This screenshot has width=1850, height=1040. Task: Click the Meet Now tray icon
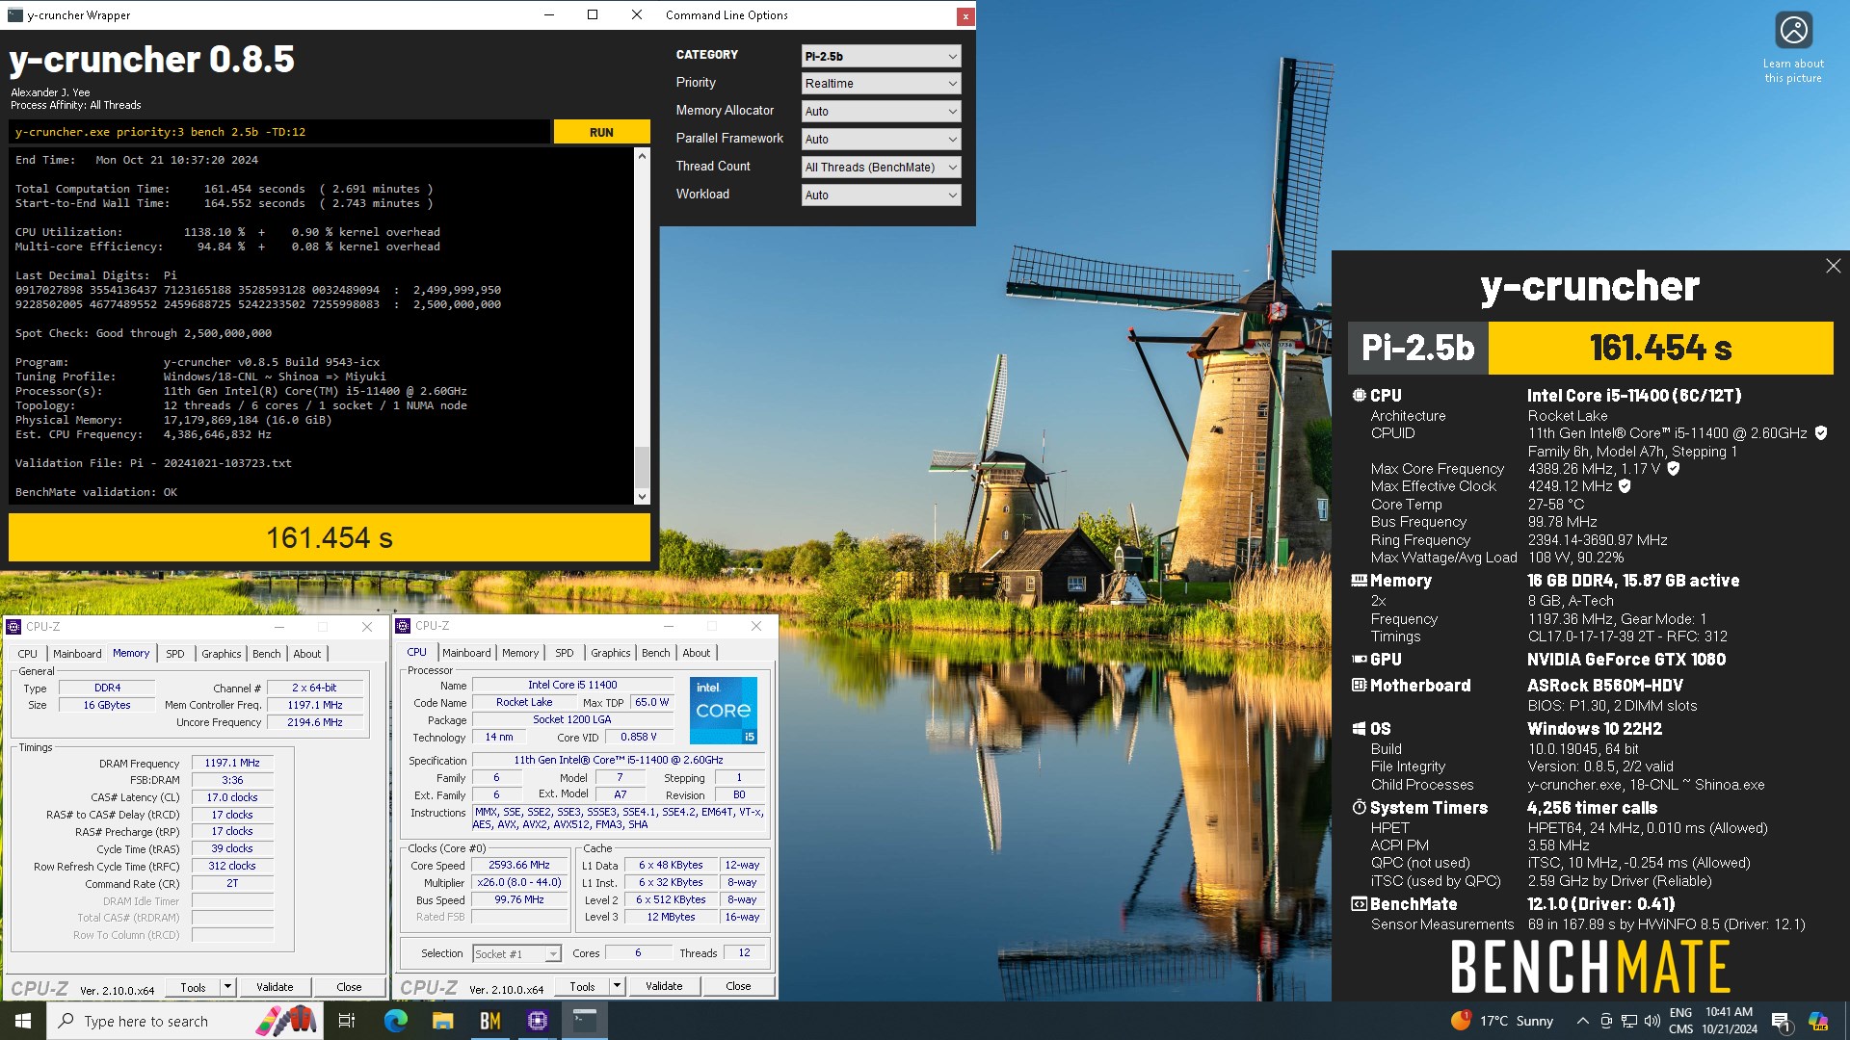[1605, 1021]
